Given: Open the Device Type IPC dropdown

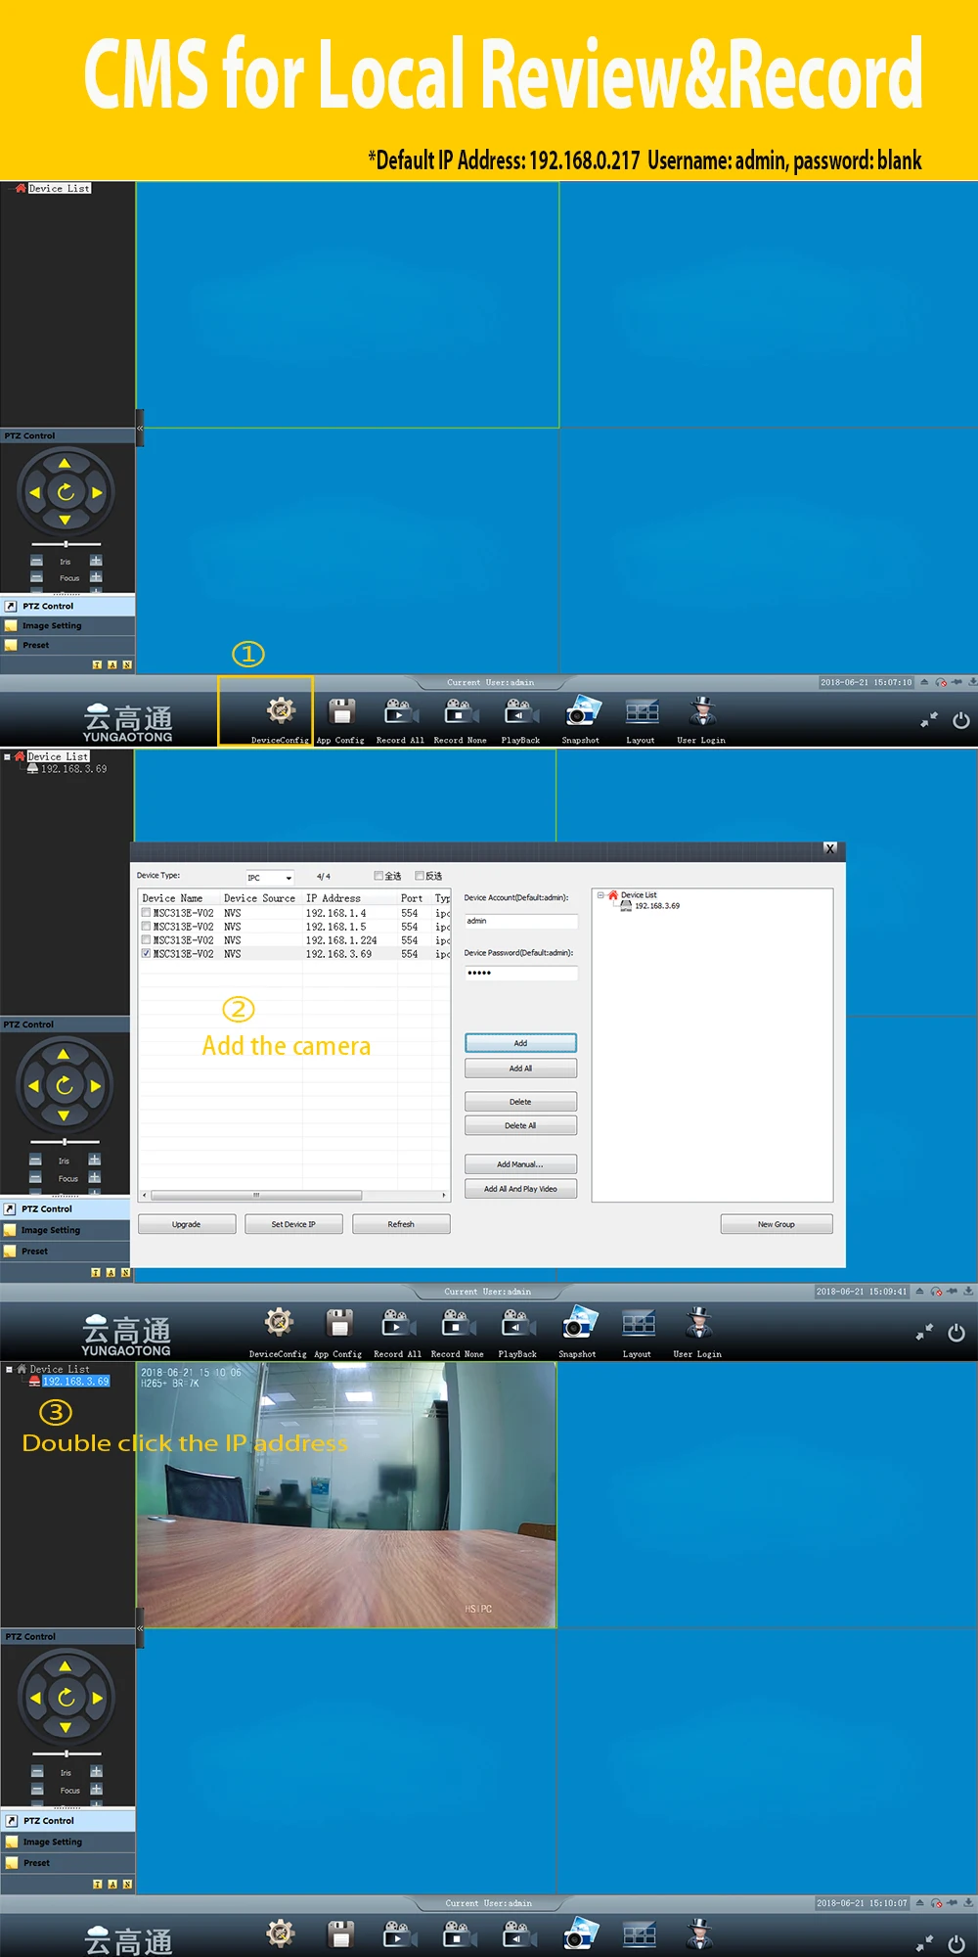Looking at the screenshot, I should [270, 878].
